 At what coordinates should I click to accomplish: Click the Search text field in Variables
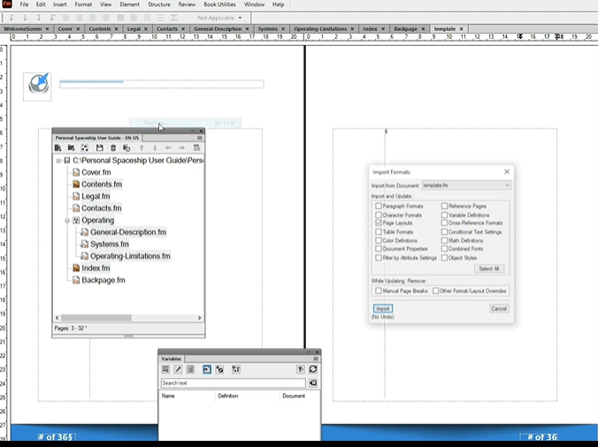[234, 383]
